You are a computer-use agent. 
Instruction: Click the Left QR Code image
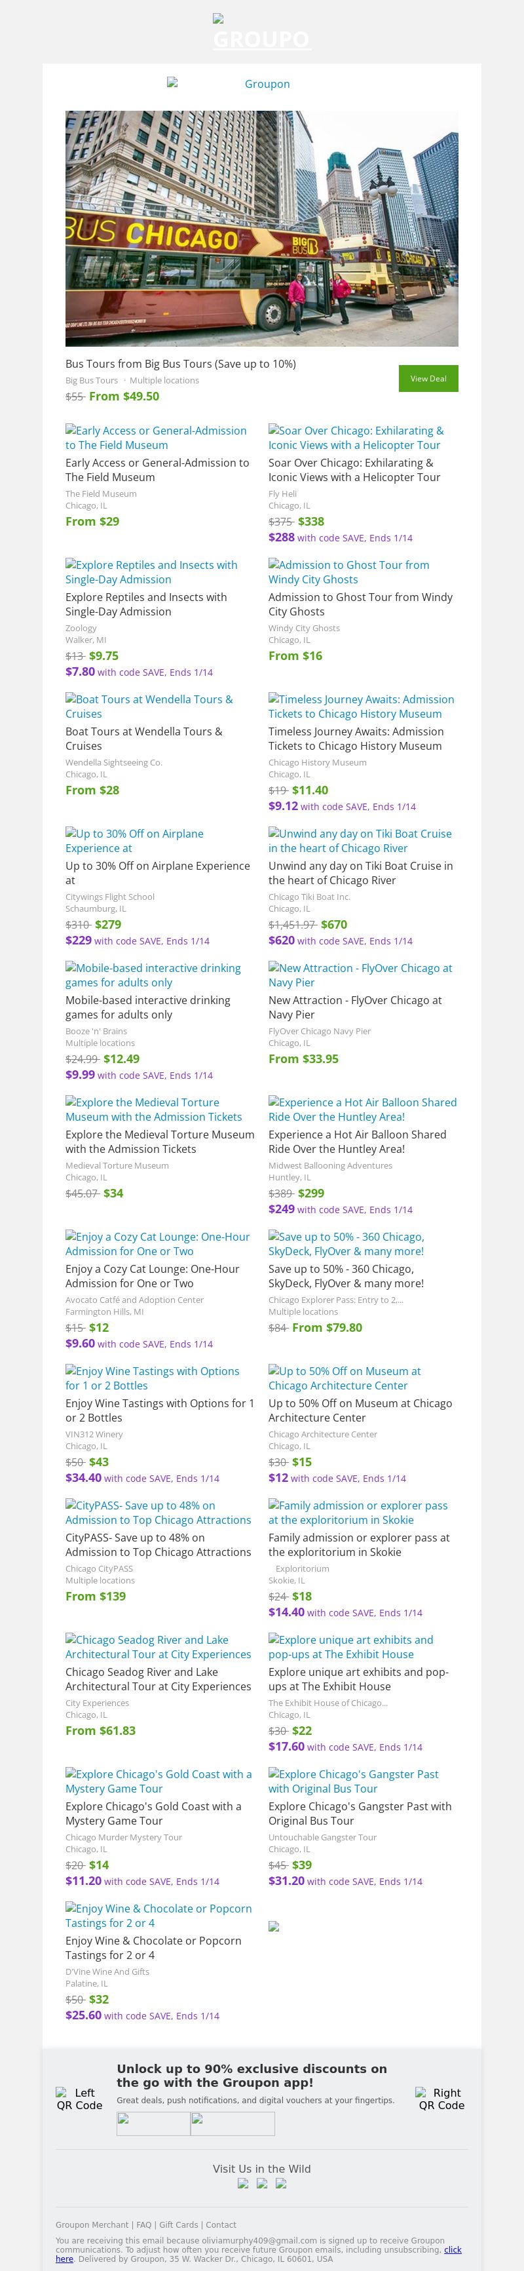coord(79,2098)
